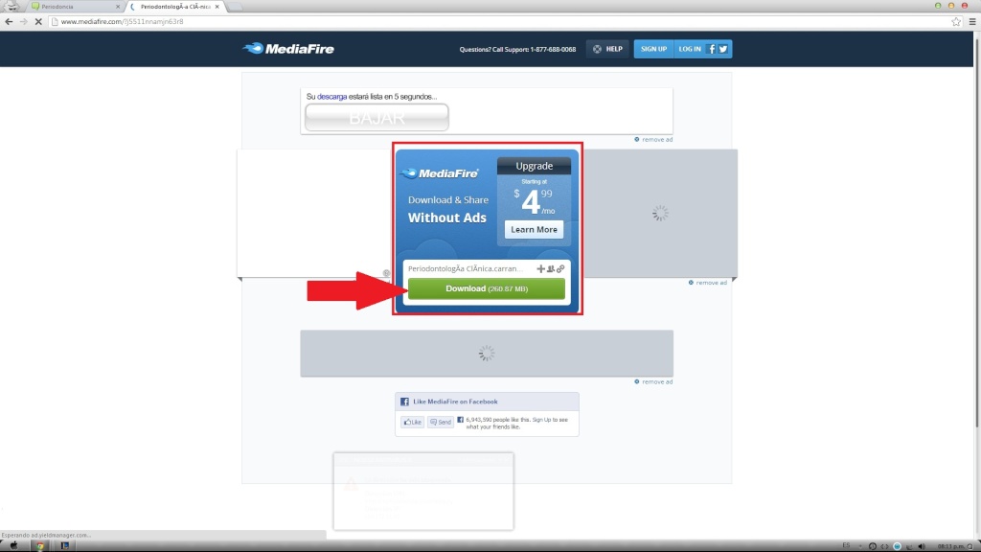Click the plus icon beside the file name
The image size is (981, 552).
tap(540, 269)
